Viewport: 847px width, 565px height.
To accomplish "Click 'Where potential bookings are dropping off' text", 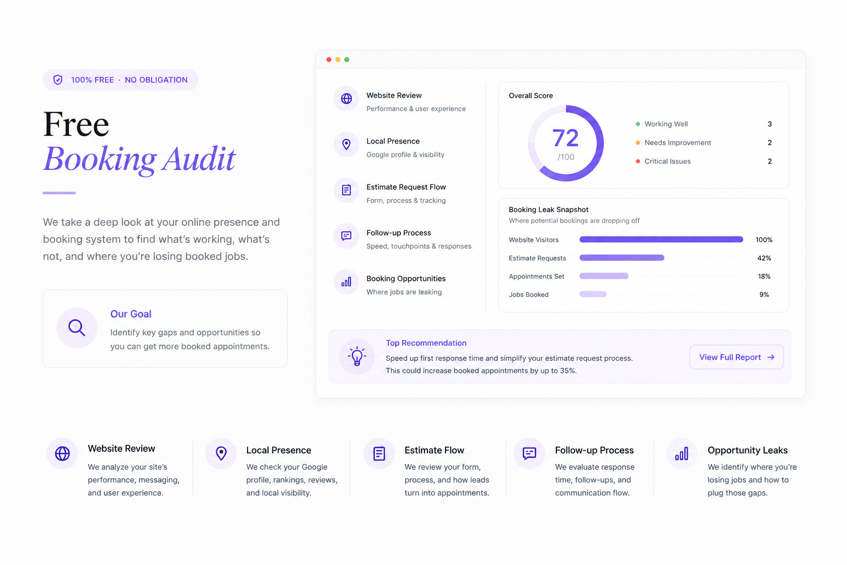I will coord(574,221).
